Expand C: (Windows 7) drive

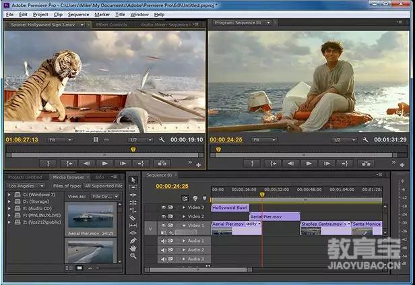point(9,195)
